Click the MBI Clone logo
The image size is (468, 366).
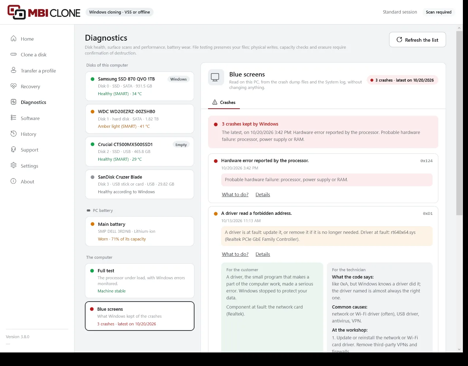click(44, 12)
